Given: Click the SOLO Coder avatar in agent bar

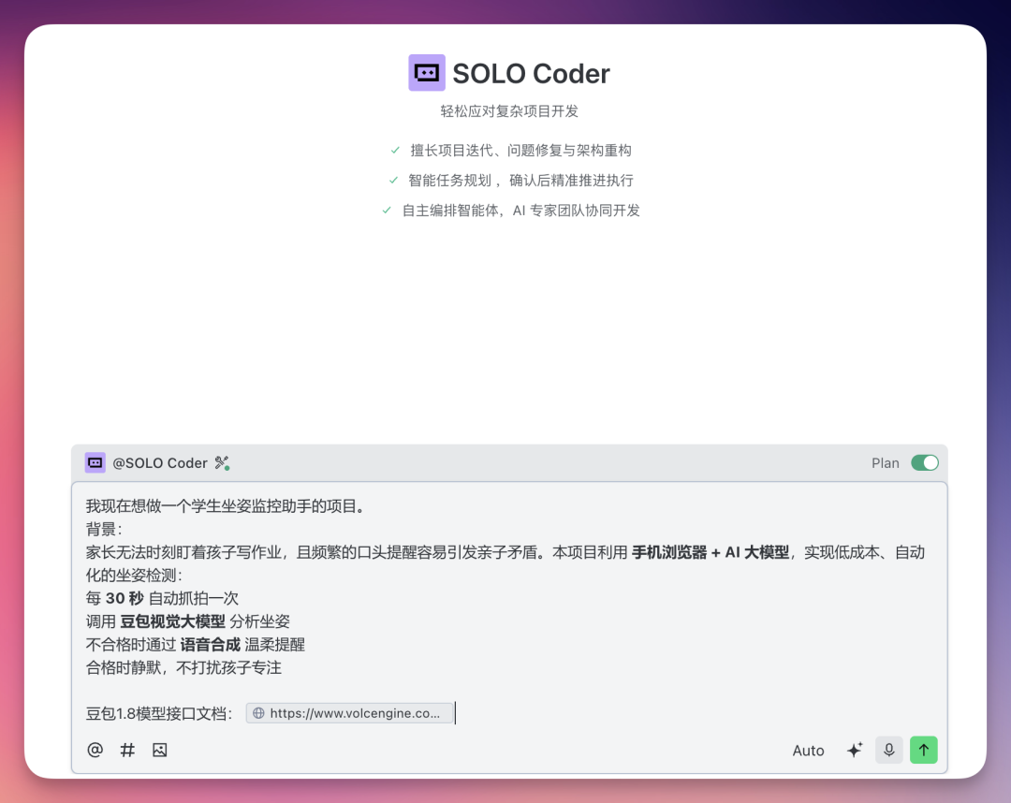Looking at the screenshot, I should pyautogui.click(x=95, y=462).
